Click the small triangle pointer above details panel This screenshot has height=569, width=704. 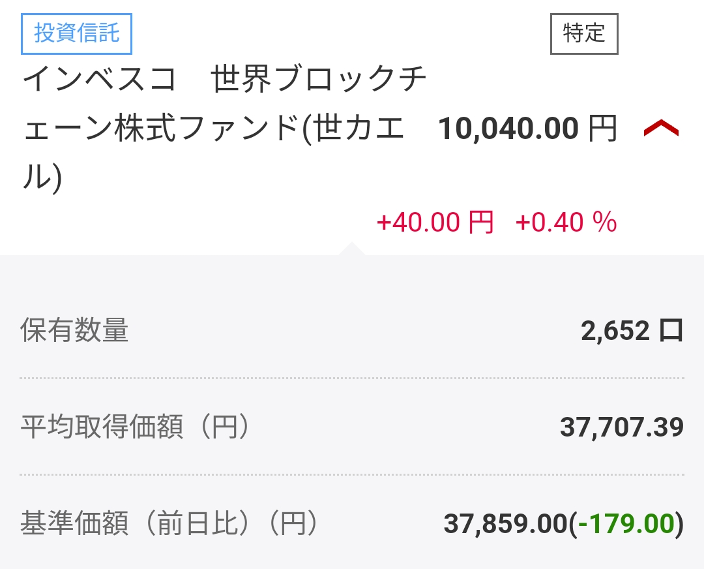click(351, 249)
